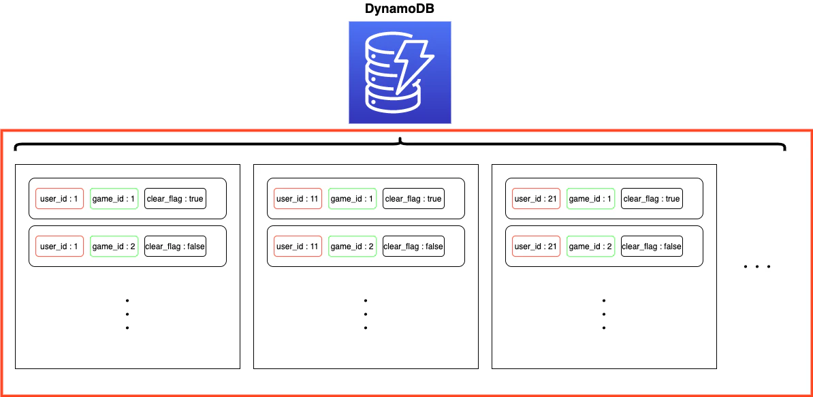Select user_id : 11 beside game_id : 1

(298, 199)
